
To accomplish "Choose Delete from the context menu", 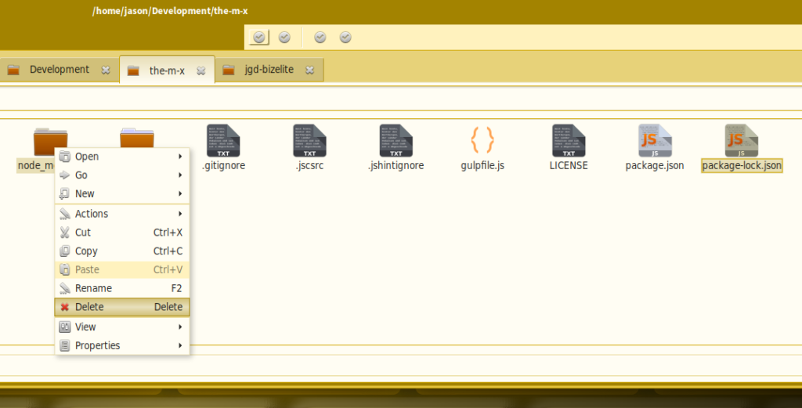I will [x=122, y=307].
